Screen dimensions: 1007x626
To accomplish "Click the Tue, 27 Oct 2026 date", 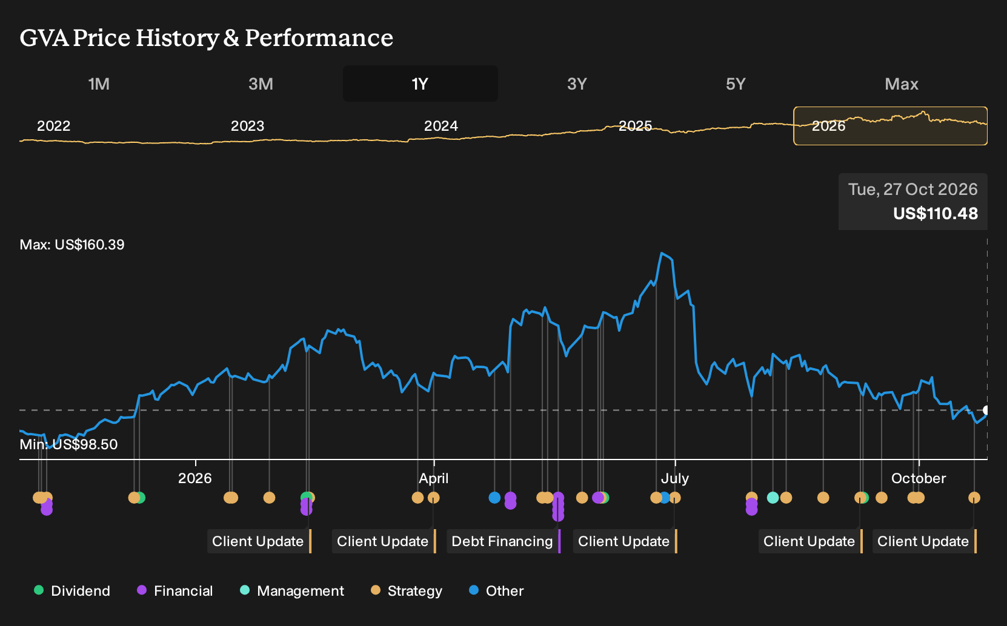I will 913,189.
